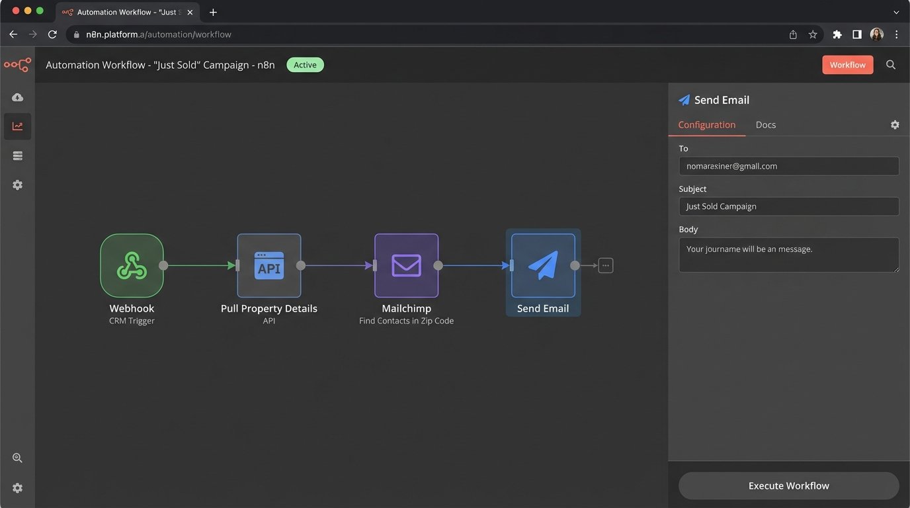The image size is (910, 508).
Task: Open the analytics chart sidebar icon
Action: click(17, 126)
